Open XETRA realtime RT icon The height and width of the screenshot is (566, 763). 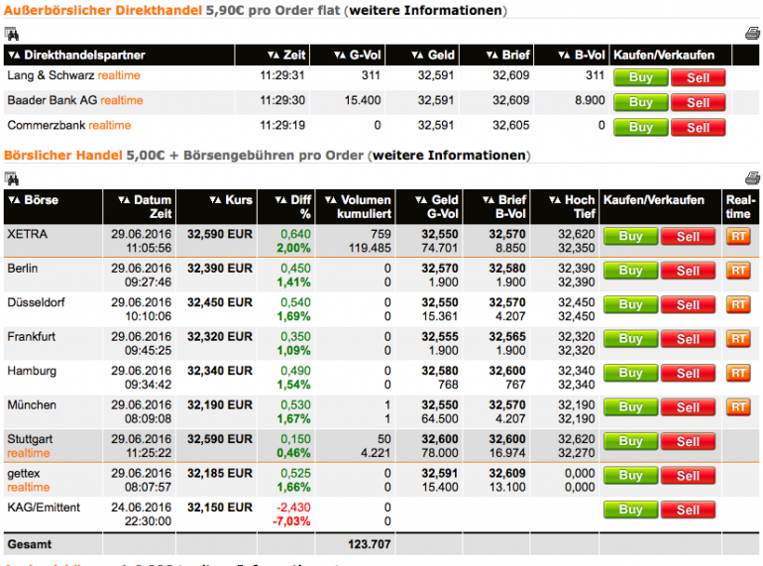pos(738,237)
